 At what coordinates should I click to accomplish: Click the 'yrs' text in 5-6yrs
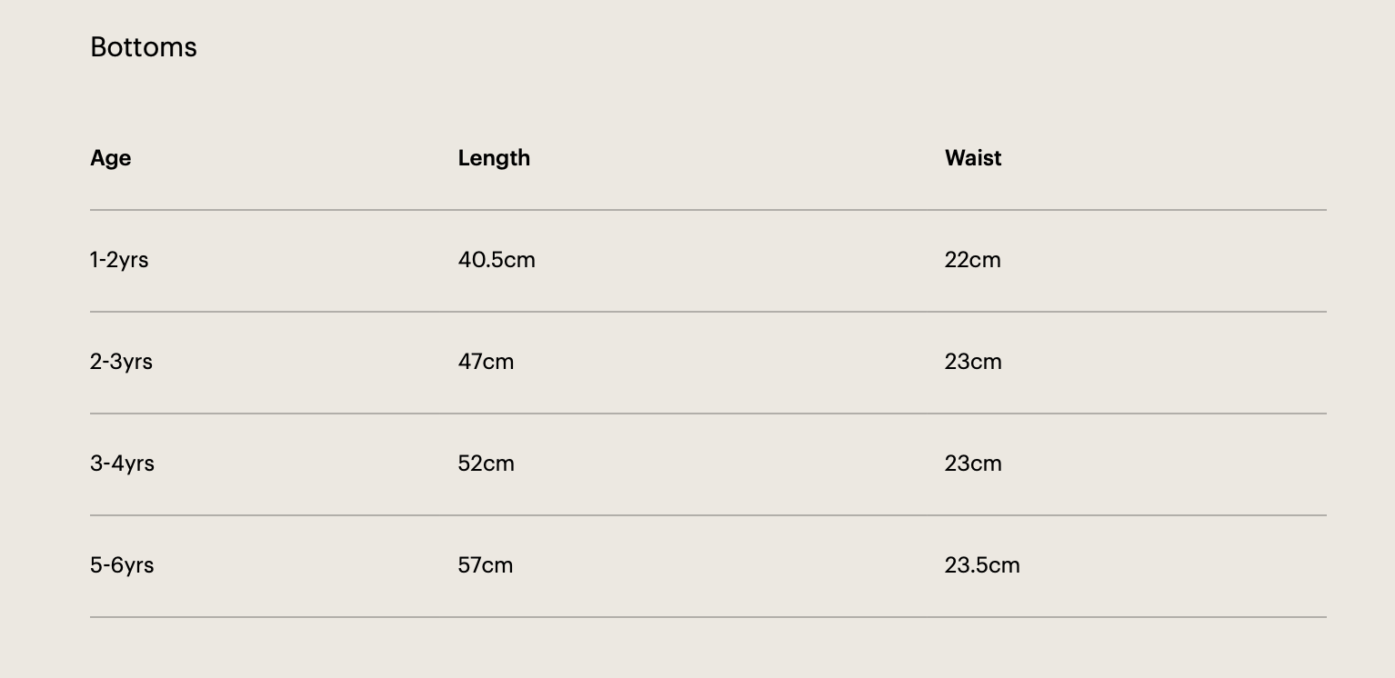(x=138, y=566)
